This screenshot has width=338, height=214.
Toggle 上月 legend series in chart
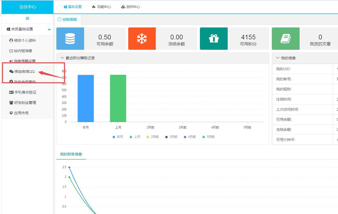(135, 137)
